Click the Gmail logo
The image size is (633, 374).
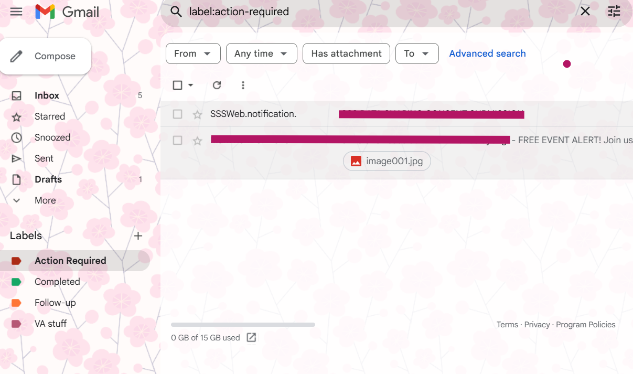pos(67,12)
